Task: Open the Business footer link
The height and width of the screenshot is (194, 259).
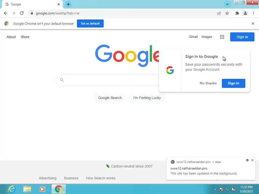Action: click(x=71, y=178)
